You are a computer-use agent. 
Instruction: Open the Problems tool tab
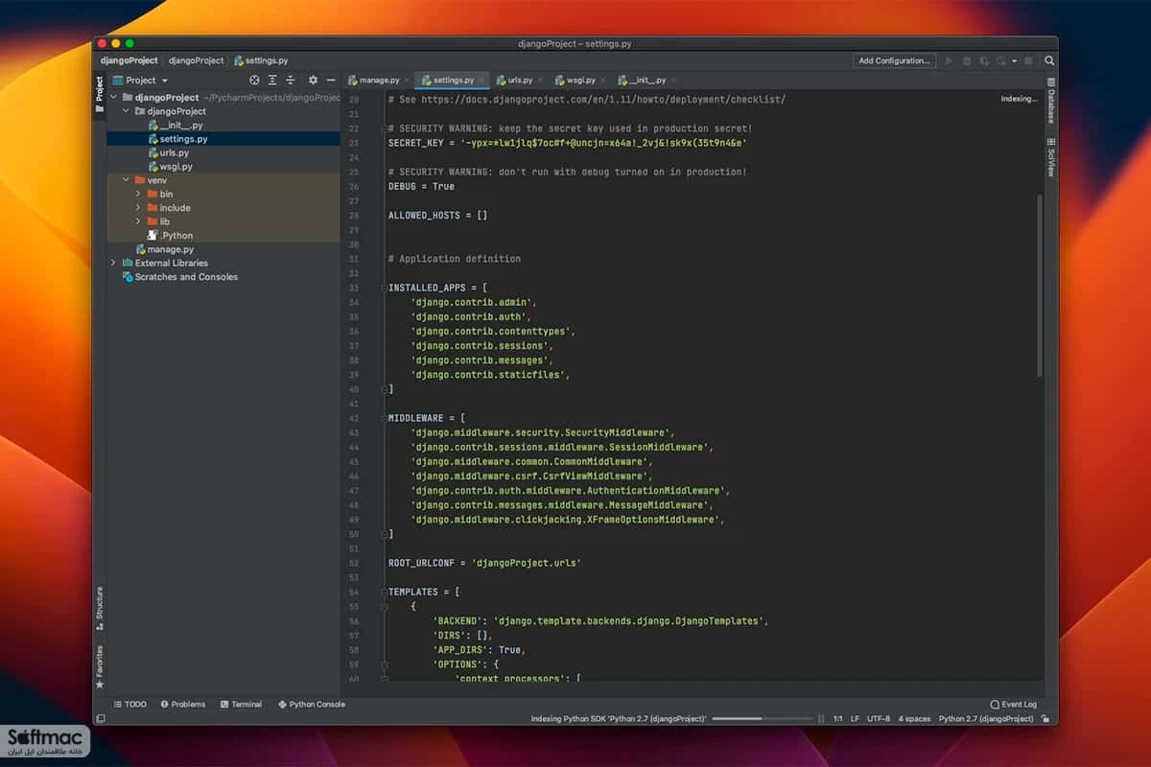[x=183, y=704]
